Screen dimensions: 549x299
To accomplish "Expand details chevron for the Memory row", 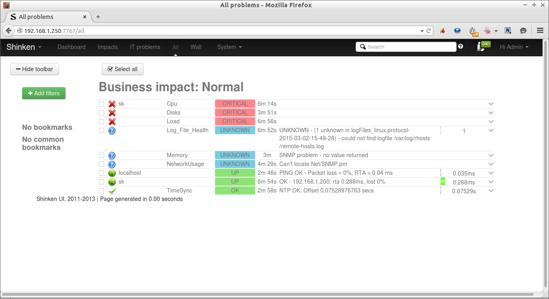I will [x=491, y=156].
